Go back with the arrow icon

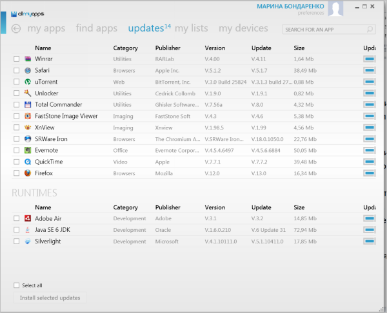pos(16,28)
